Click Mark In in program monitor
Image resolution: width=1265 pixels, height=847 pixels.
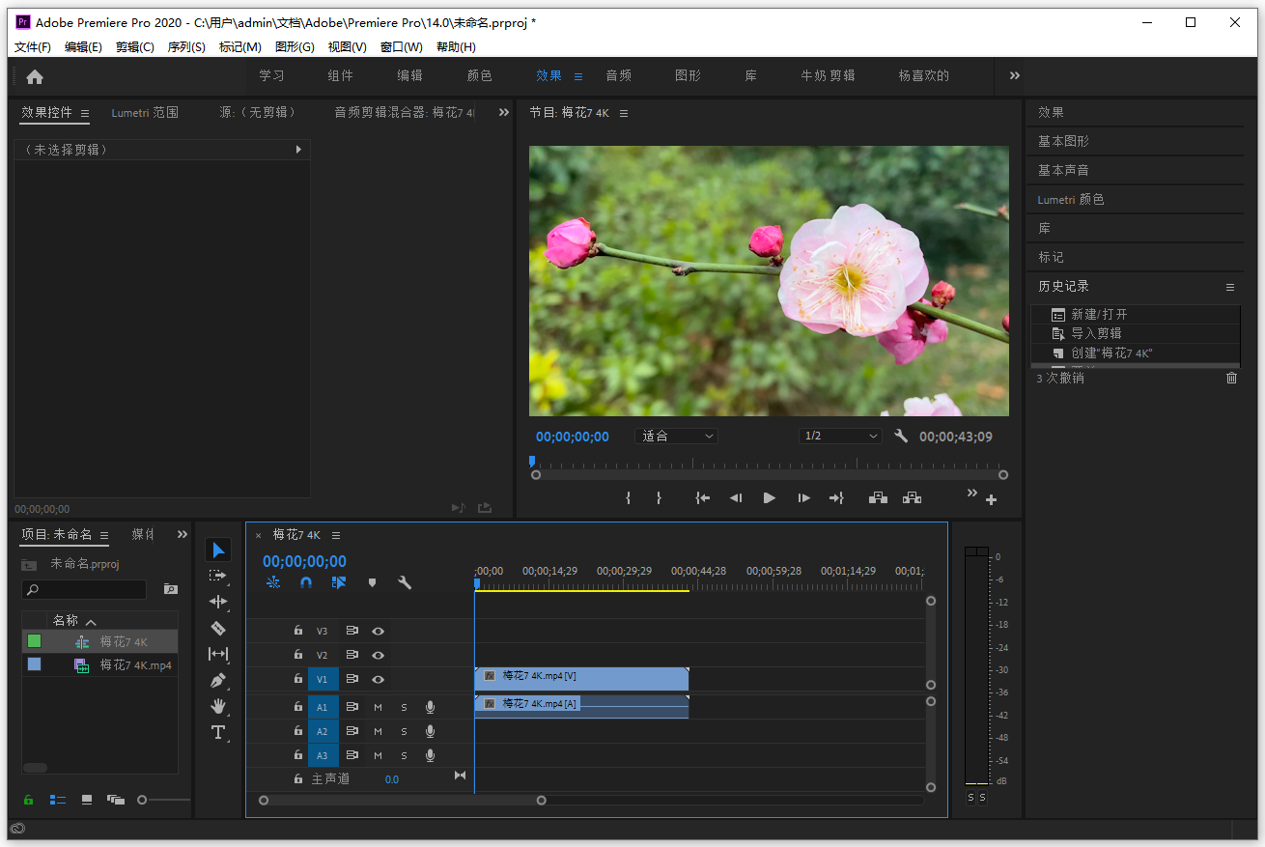pos(629,498)
